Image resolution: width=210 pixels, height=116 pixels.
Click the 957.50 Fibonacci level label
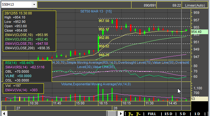[104, 21]
